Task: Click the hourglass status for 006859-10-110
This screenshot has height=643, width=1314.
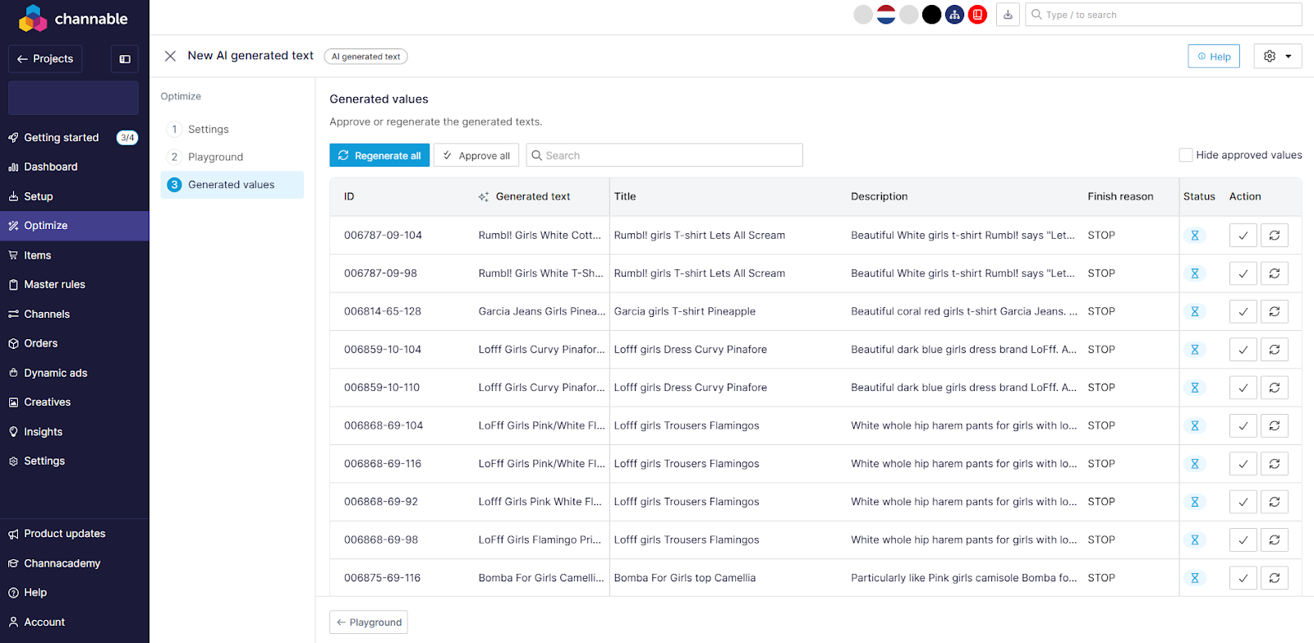Action: pyautogui.click(x=1195, y=388)
